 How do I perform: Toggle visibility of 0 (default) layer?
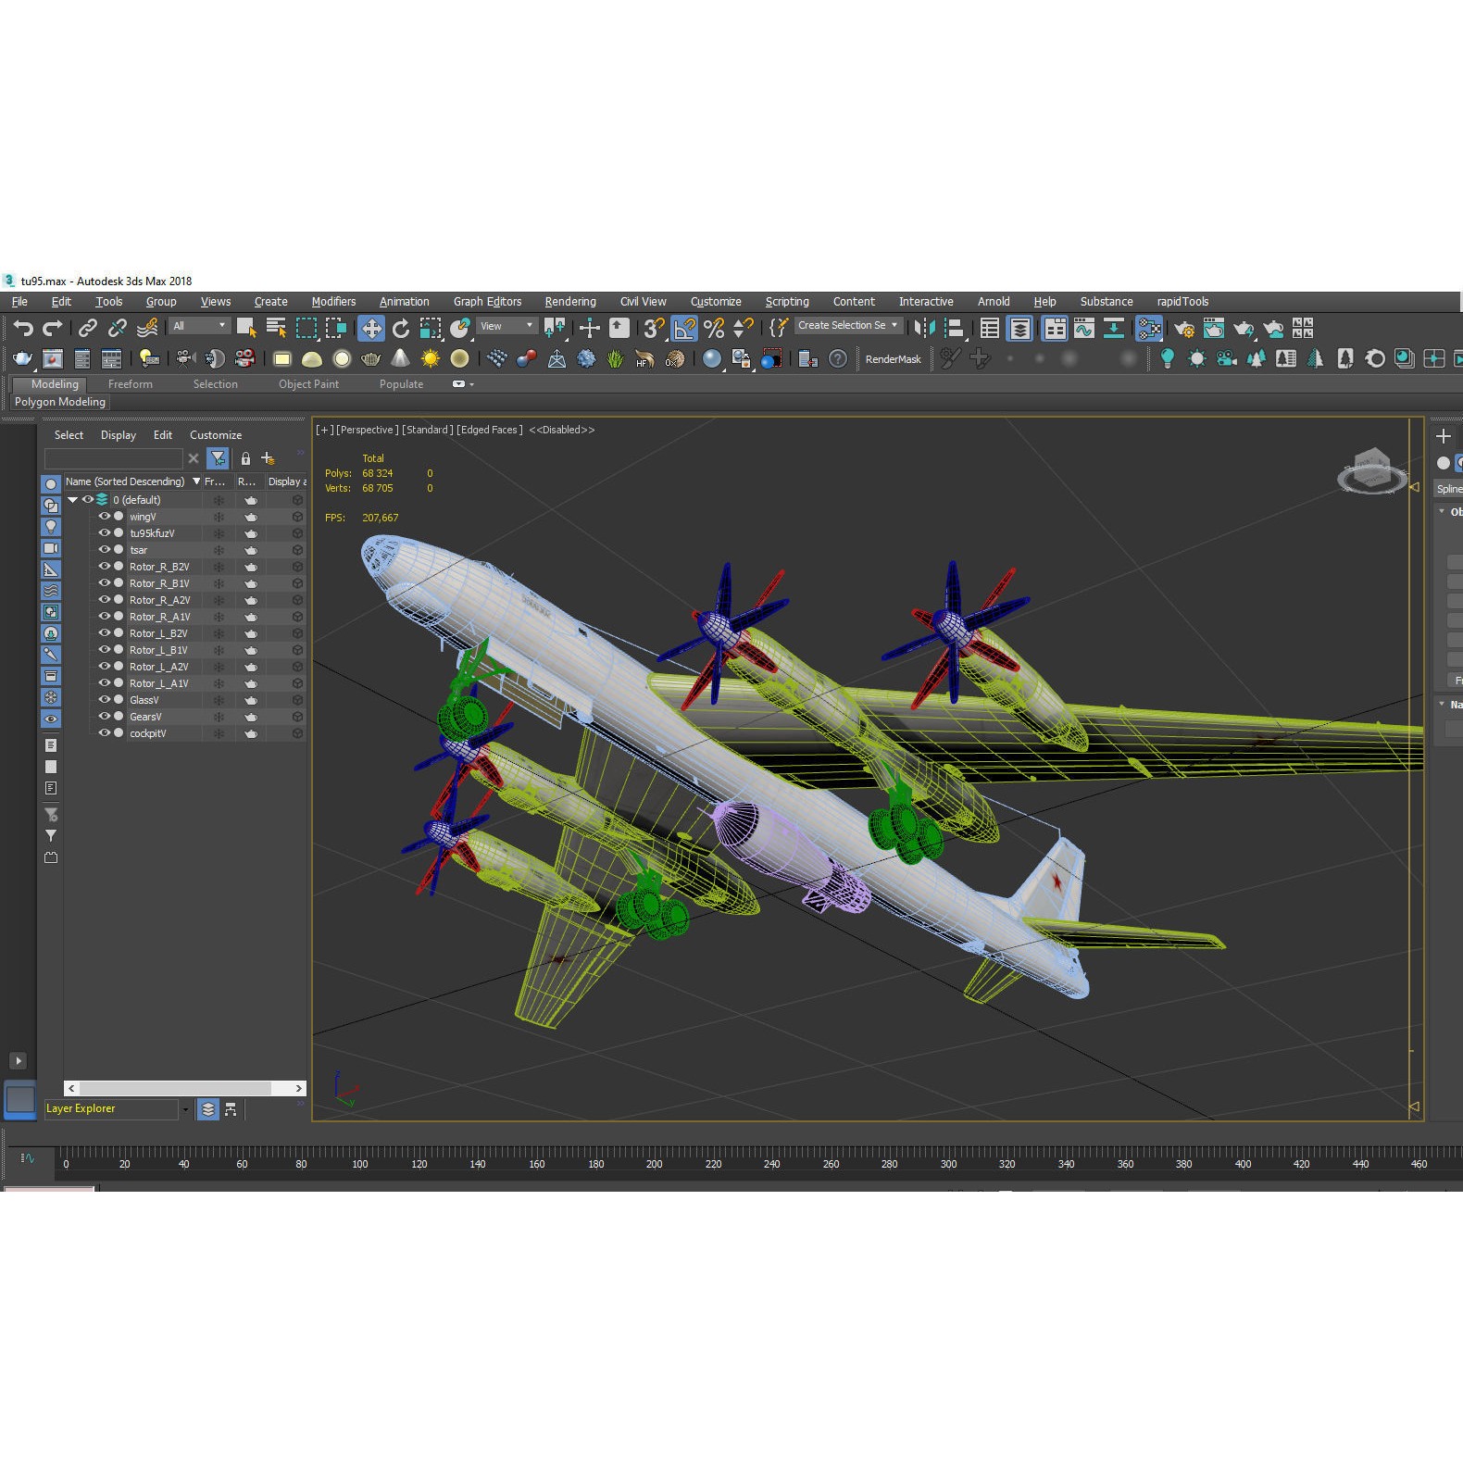click(88, 500)
